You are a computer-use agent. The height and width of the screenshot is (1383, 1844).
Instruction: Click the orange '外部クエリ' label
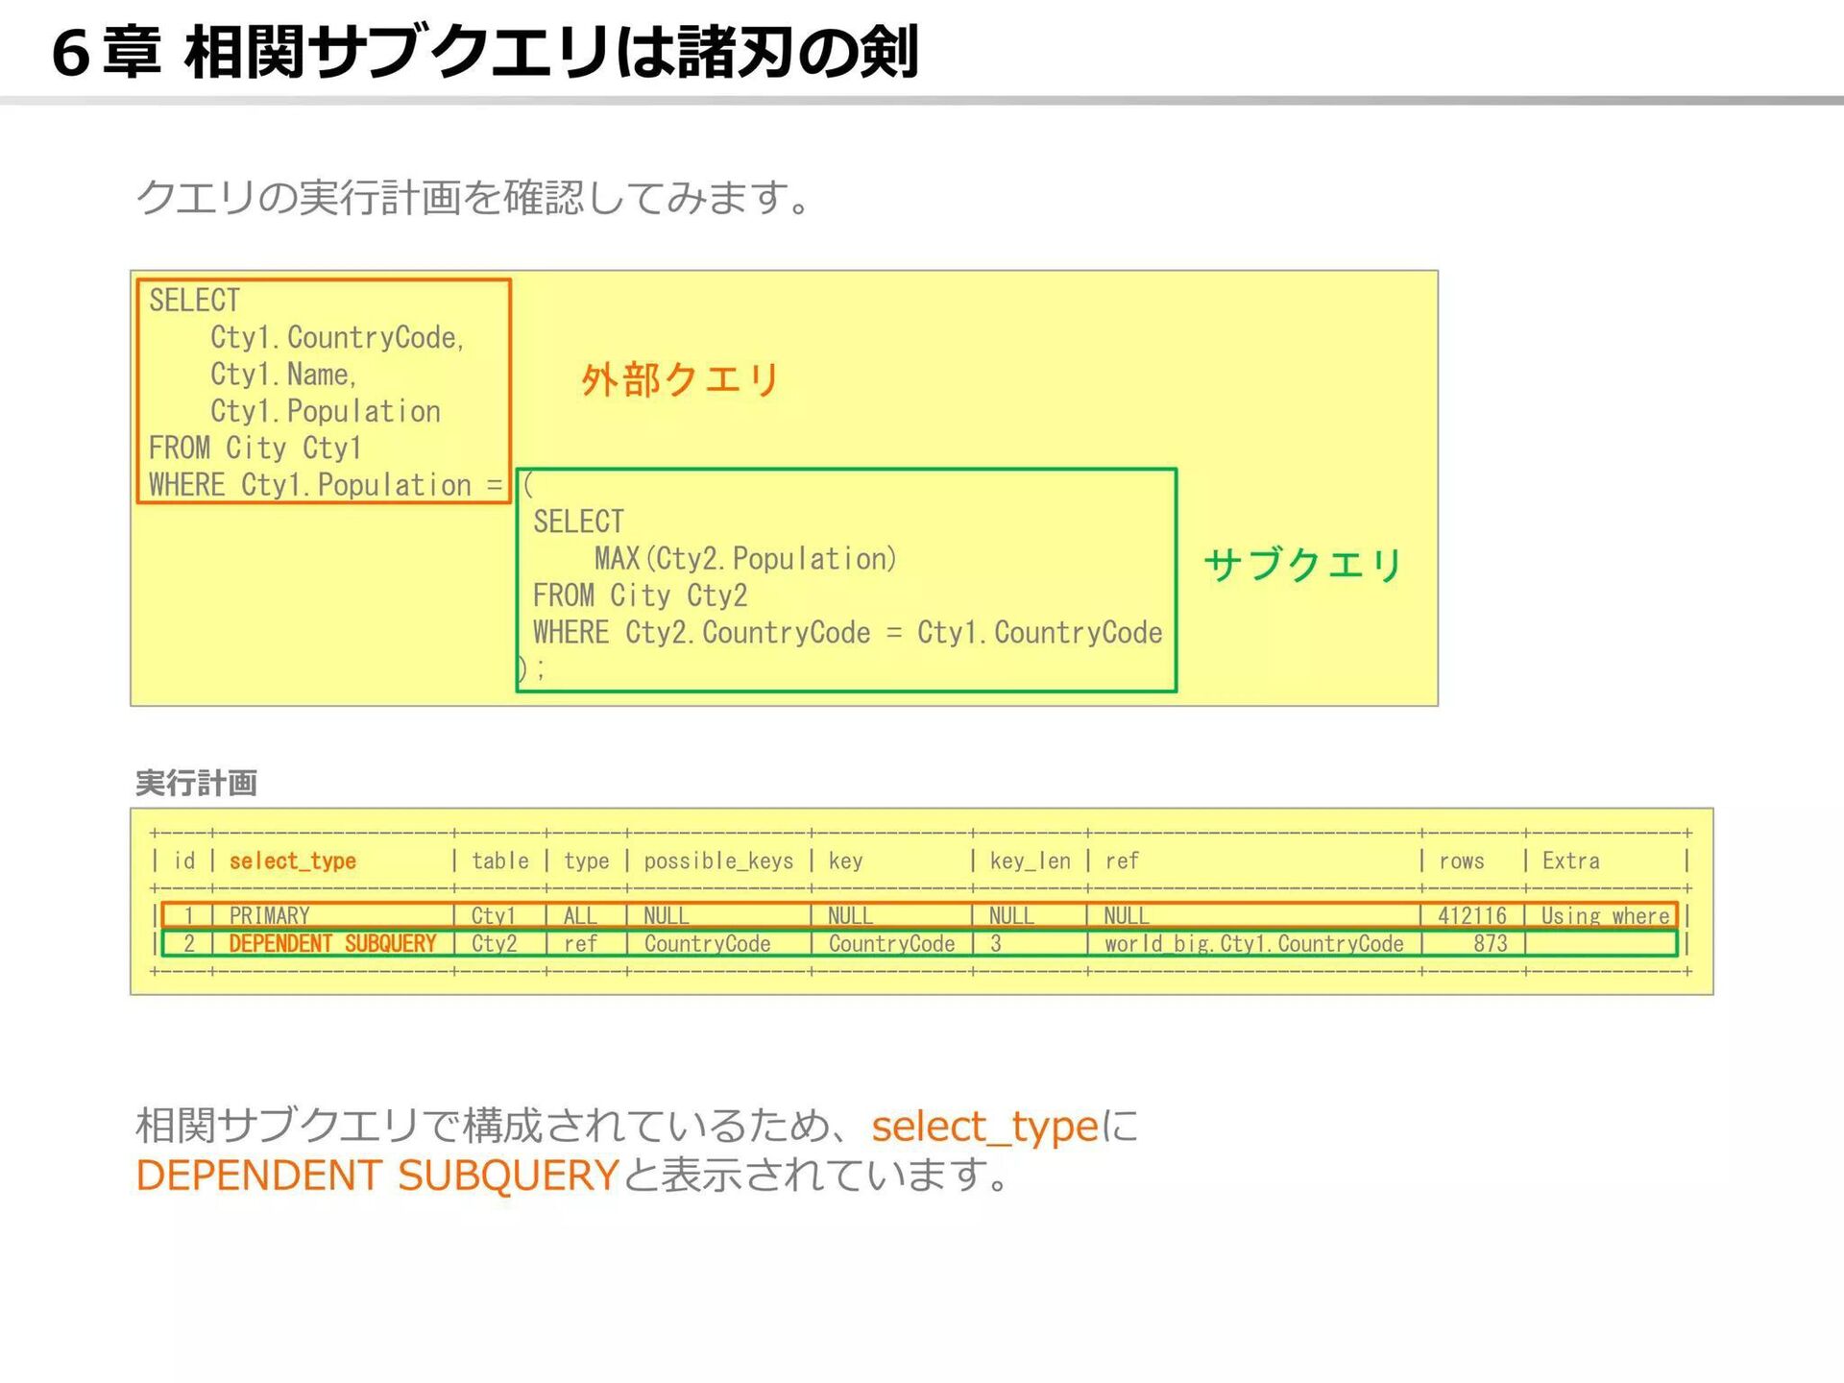(680, 380)
